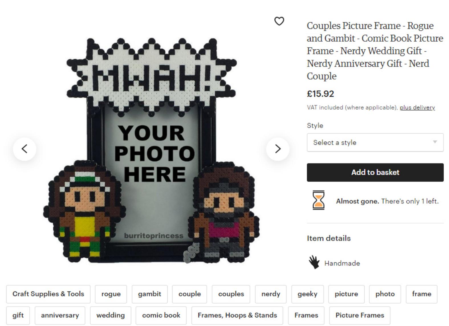The width and height of the screenshot is (449, 326).
Task: Select the Craft Supplies & Tools tag
Action: 48,294
